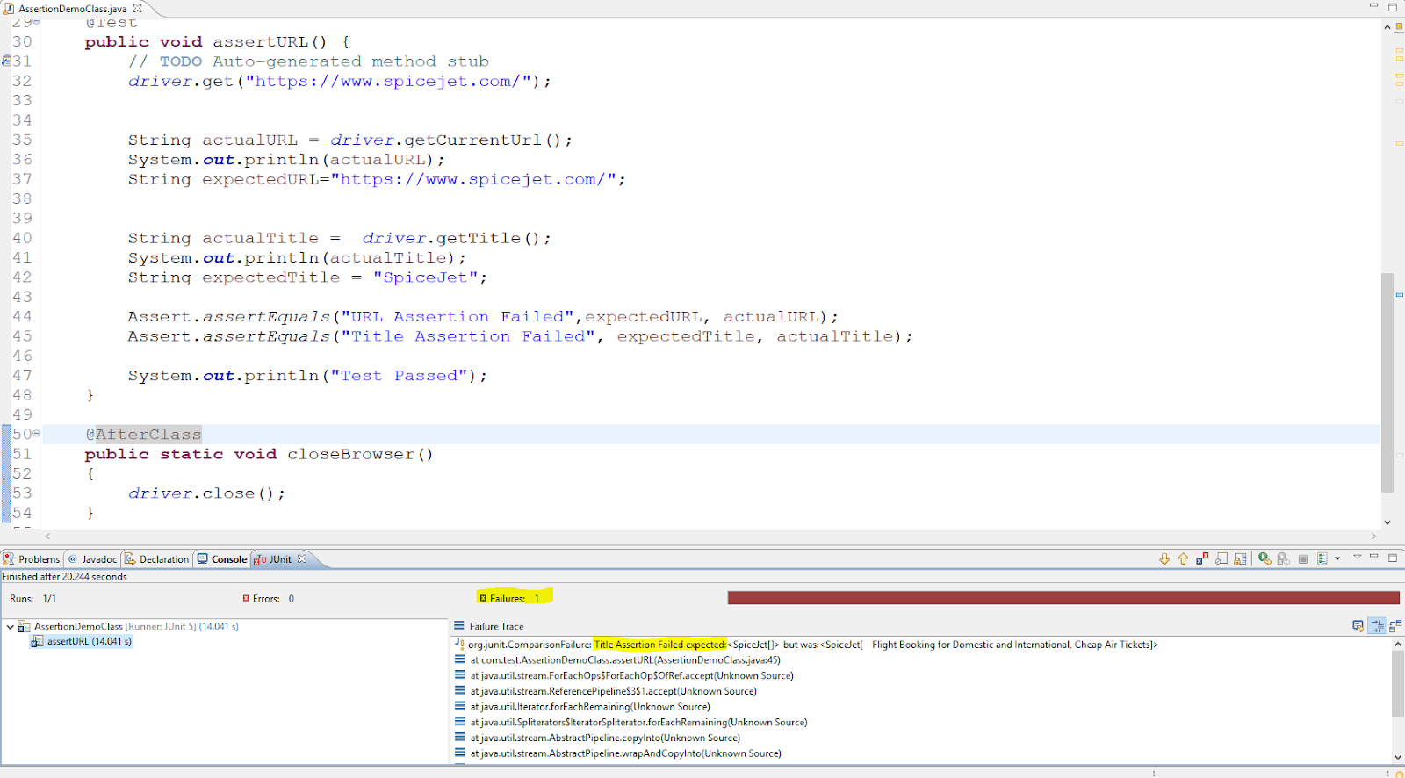The height and width of the screenshot is (778, 1405).
Task: Toggle the Scroll Lock icon in JUnit view
Action: click(x=1240, y=558)
